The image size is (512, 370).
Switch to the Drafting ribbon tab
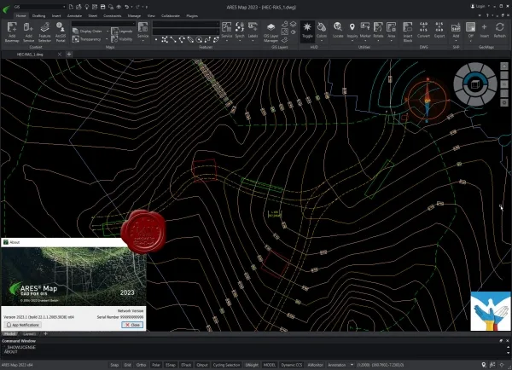pos(38,15)
